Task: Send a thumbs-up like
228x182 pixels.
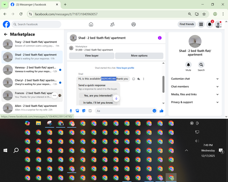Action: [161, 111]
